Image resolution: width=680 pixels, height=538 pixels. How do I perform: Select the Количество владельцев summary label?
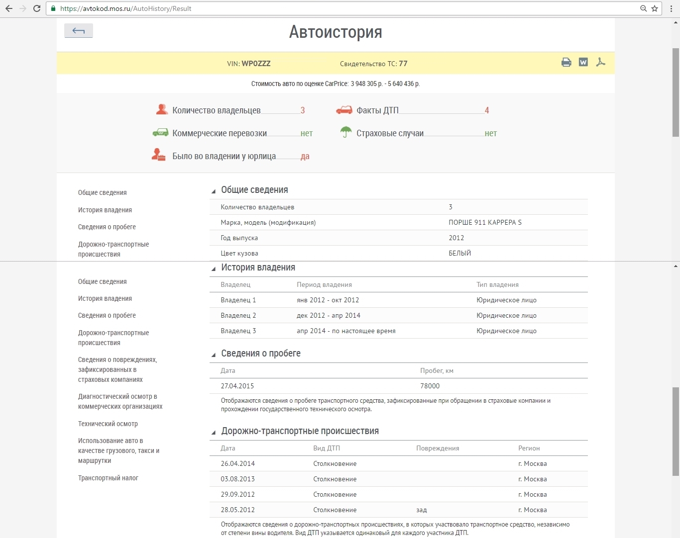217,110
